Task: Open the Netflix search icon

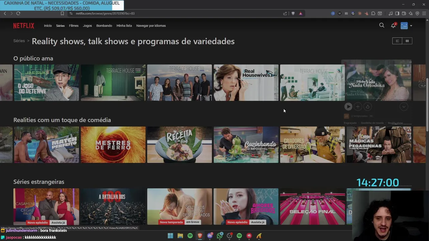Action: pos(382,25)
